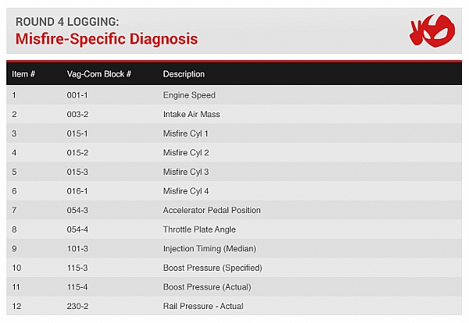Click block number 230-2 cell
This screenshot has width=469, height=323.
tap(77, 307)
